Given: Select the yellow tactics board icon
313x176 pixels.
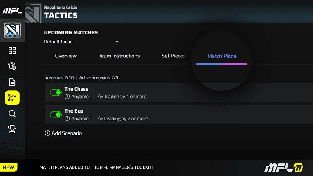Looking at the screenshot, I should pos(12,98).
